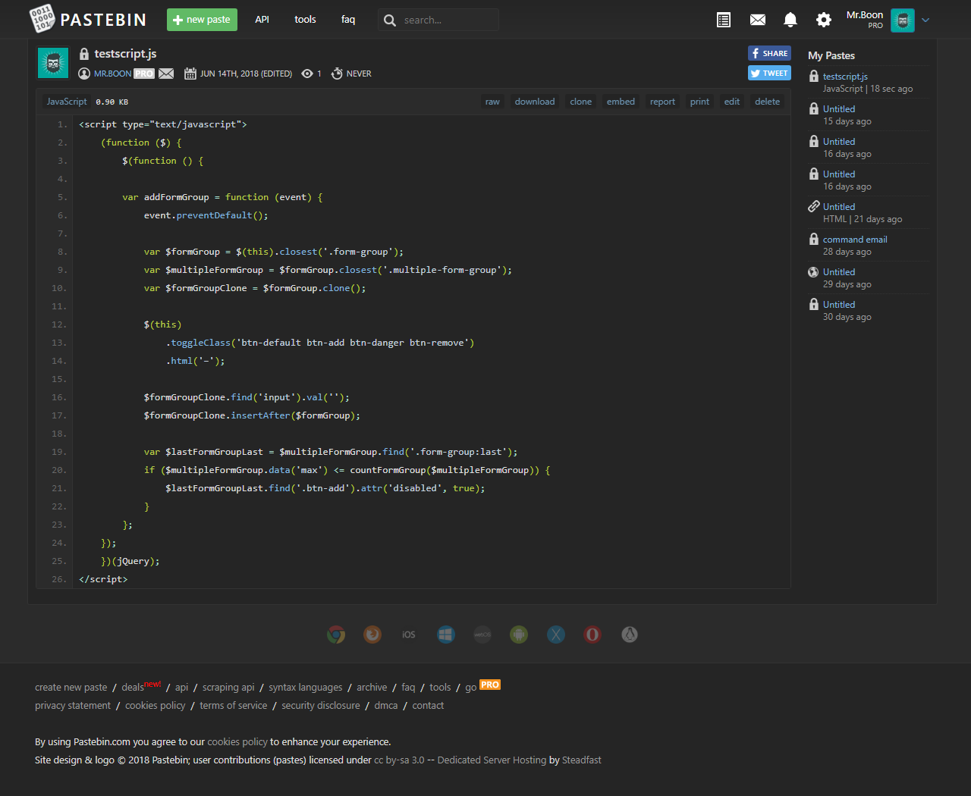Click the Android app icon
971x796 pixels.
pyautogui.click(x=519, y=635)
